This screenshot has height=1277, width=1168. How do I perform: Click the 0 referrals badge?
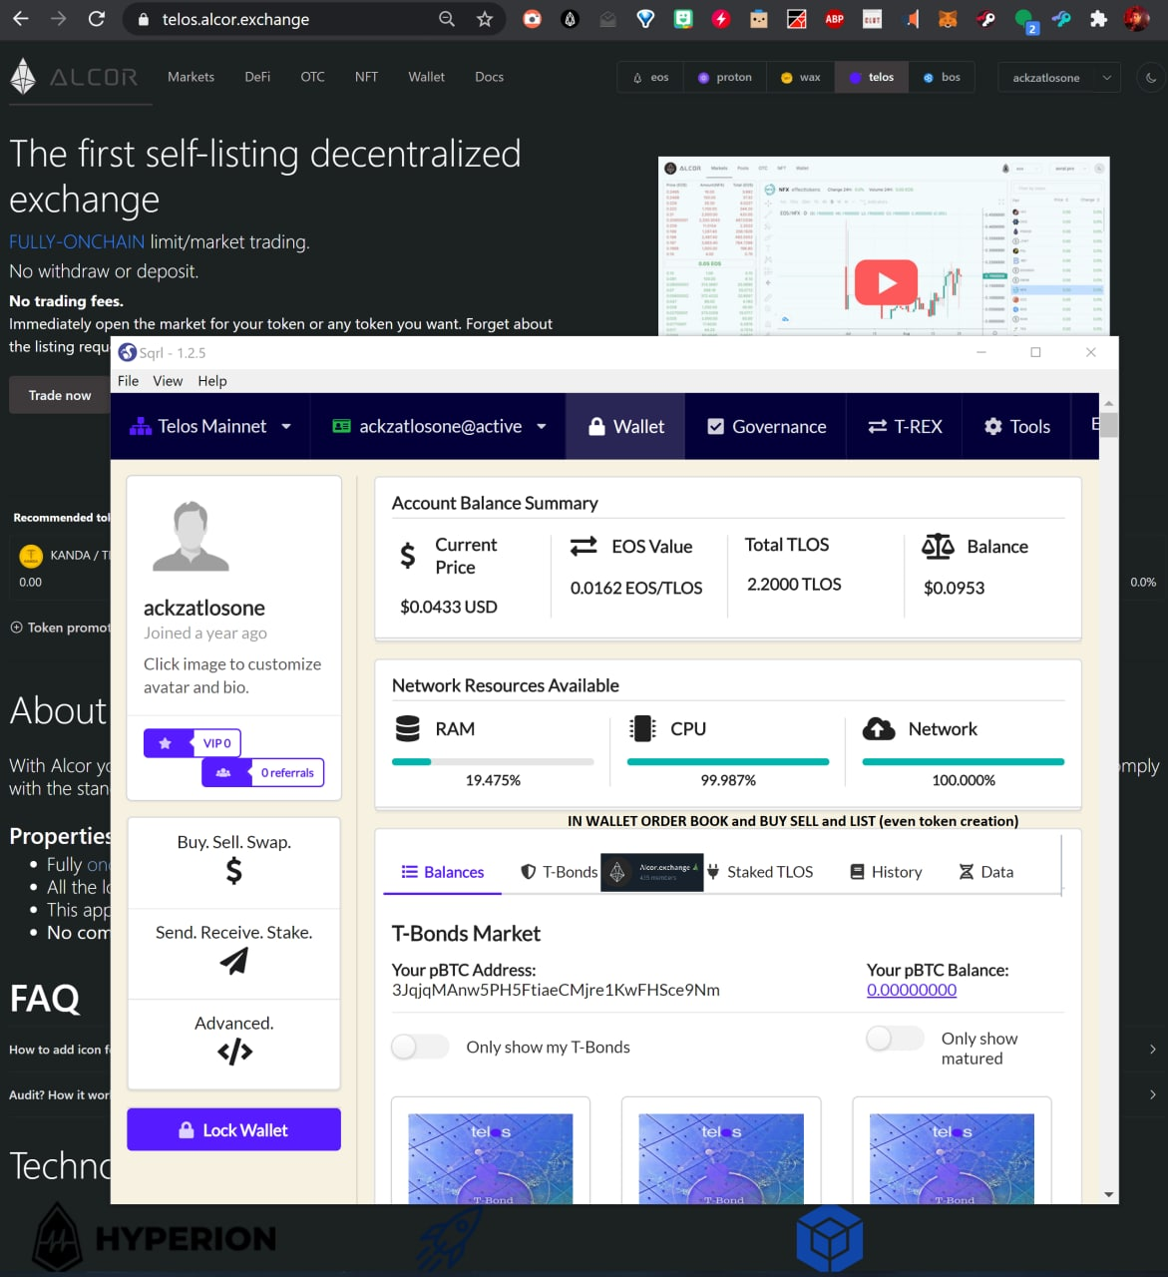[x=263, y=772]
